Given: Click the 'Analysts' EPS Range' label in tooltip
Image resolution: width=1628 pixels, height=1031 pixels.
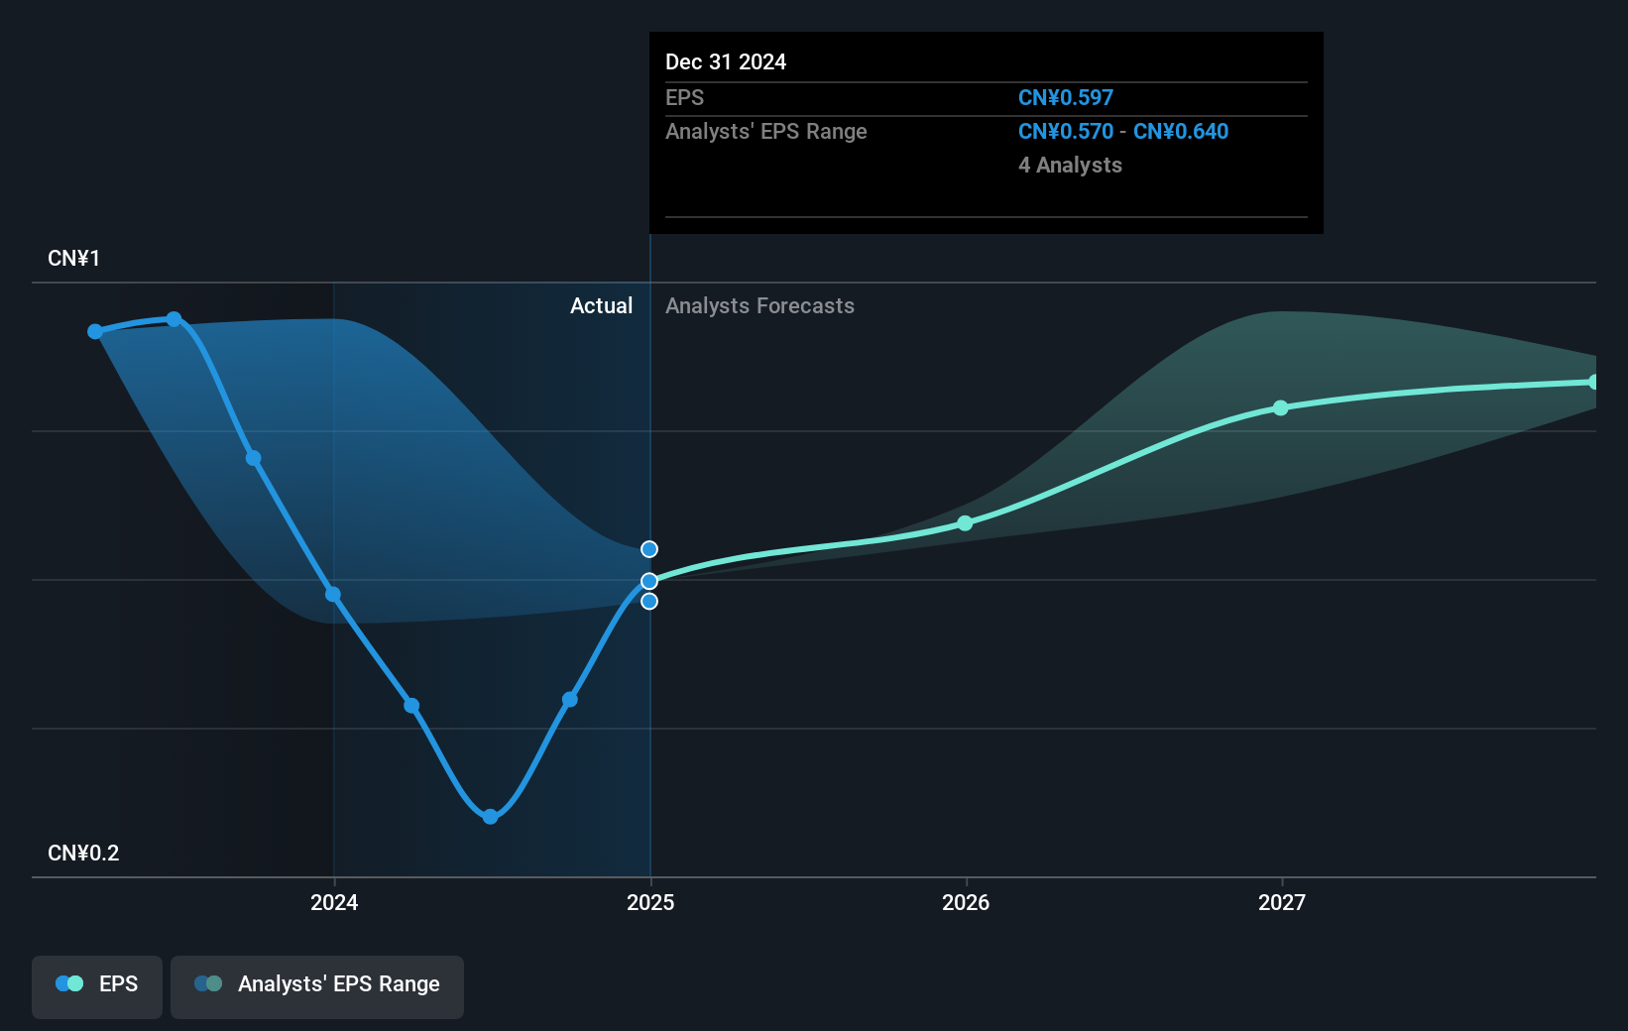Looking at the screenshot, I should (x=766, y=132).
